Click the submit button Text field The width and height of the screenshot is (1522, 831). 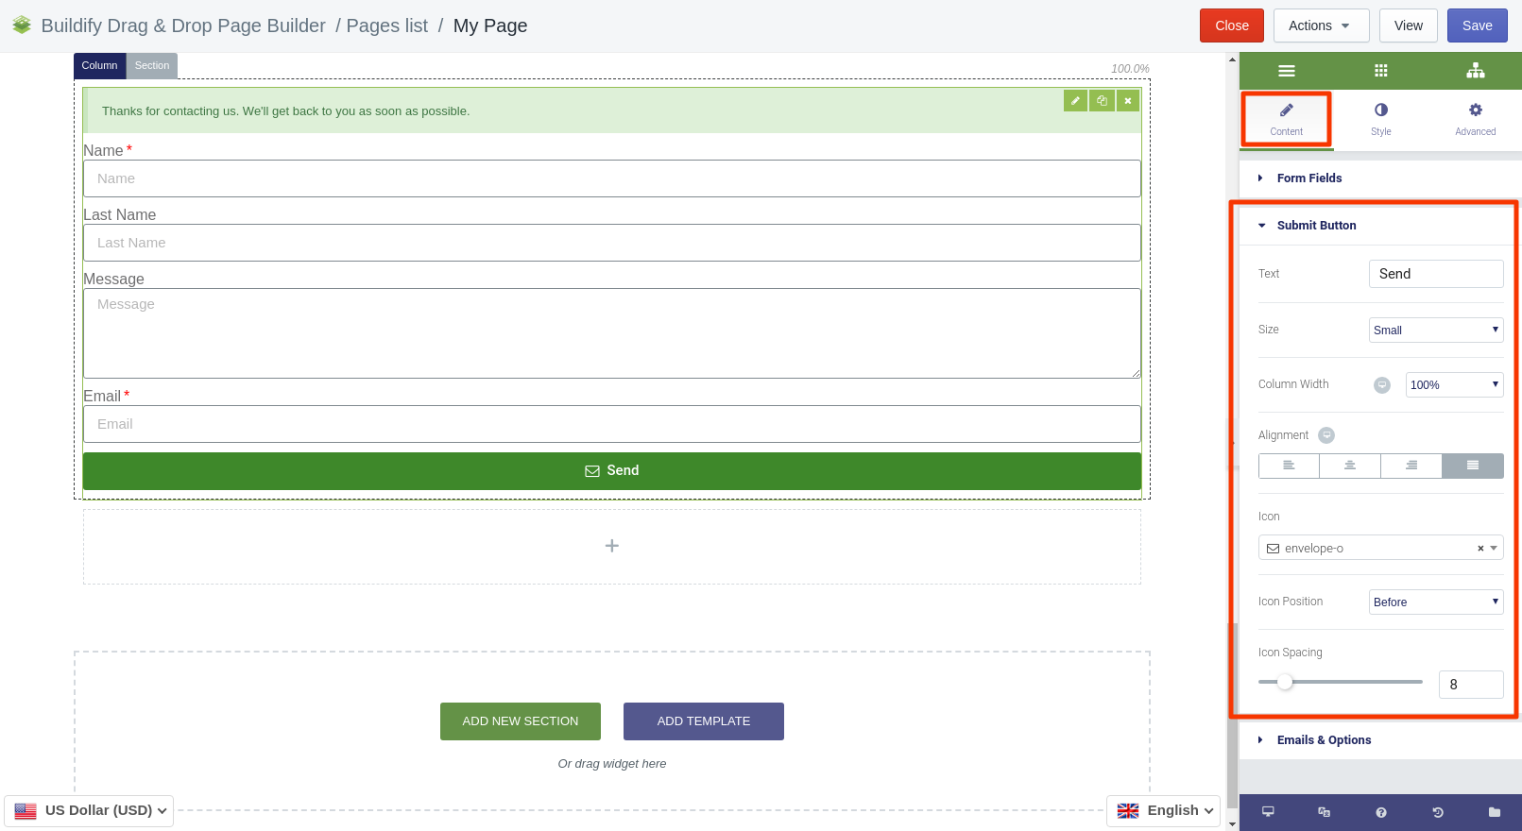[x=1435, y=274]
